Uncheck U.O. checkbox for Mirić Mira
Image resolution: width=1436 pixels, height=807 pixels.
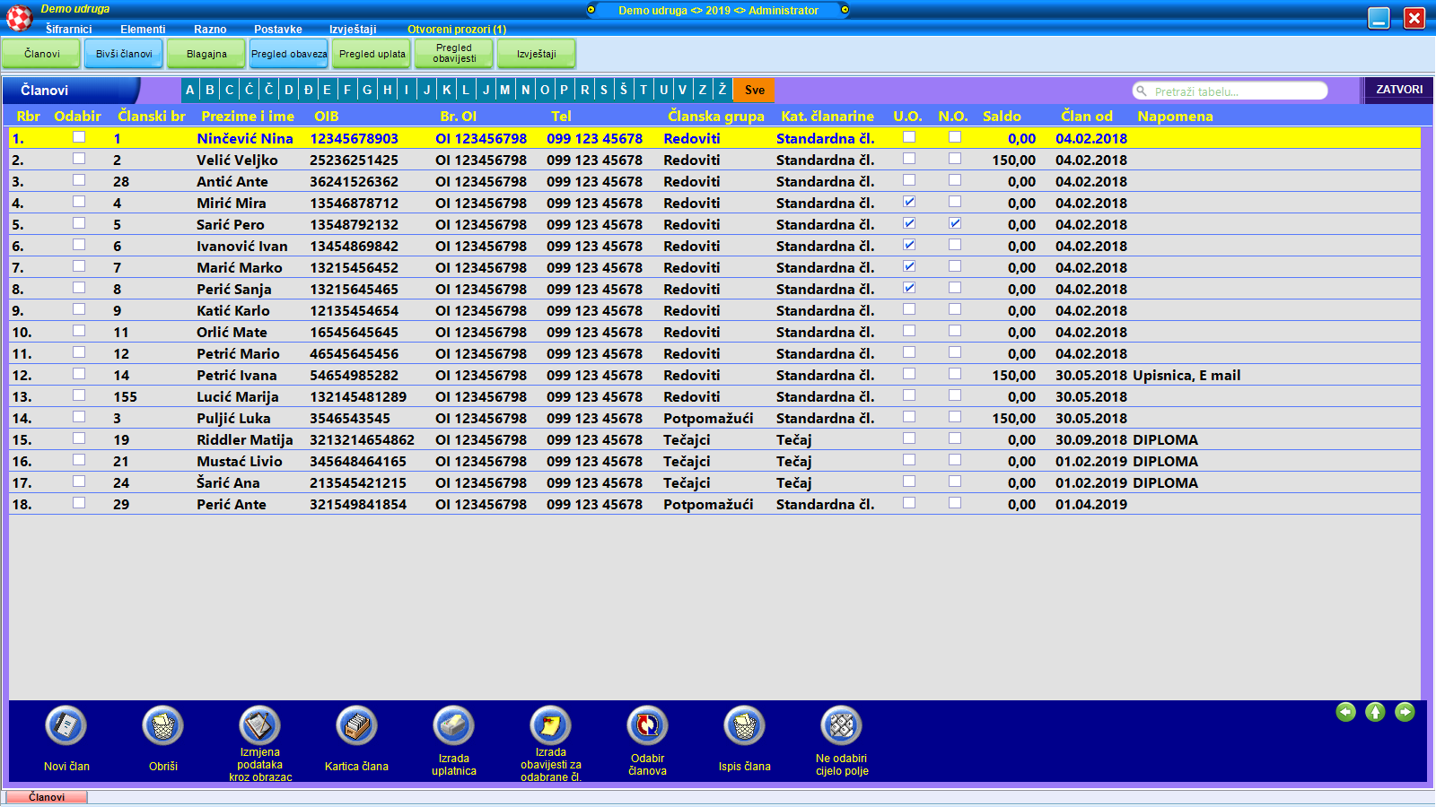909,202
